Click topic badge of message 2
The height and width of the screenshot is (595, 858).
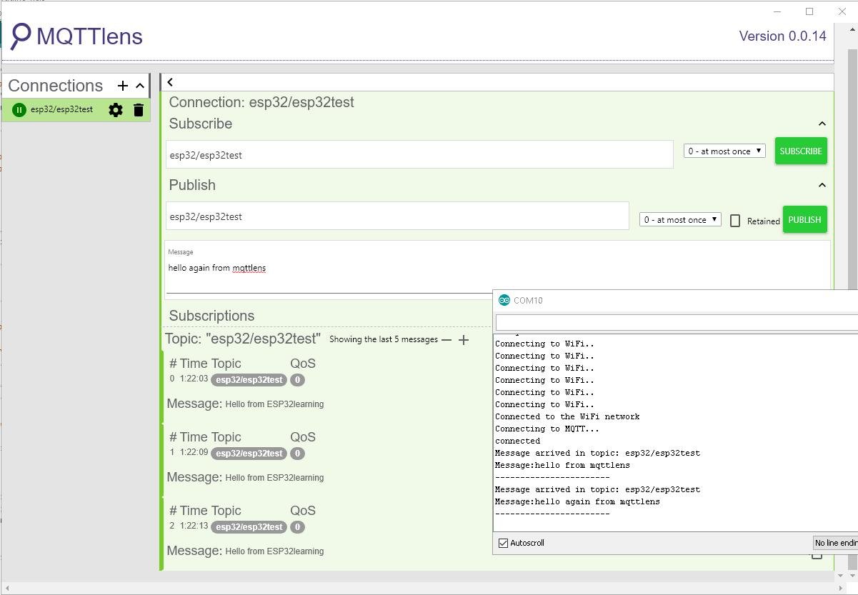(249, 527)
